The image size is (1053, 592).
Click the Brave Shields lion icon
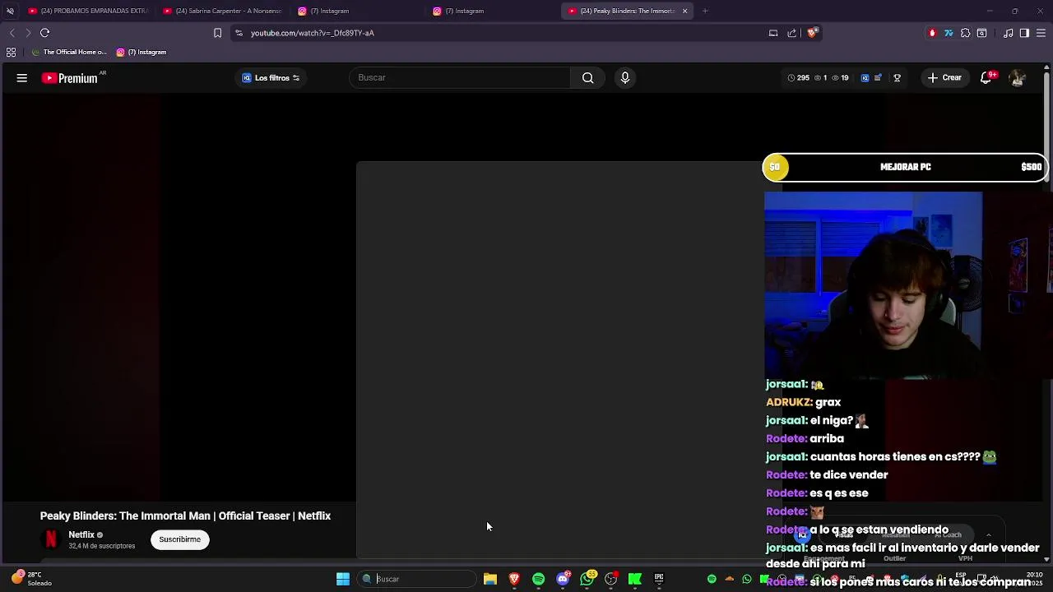pyautogui.click(x=812, y=33)
